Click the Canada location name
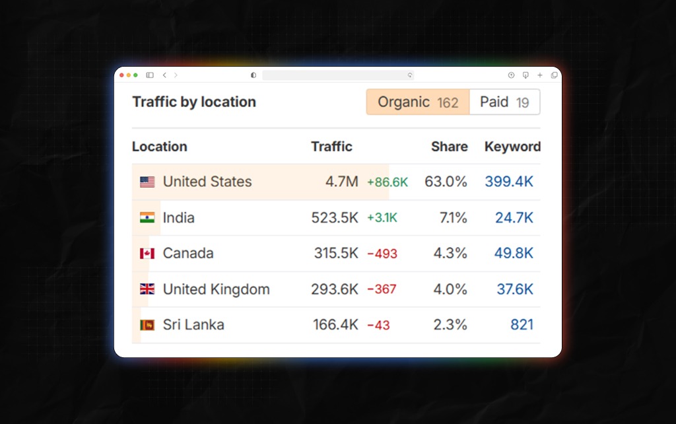Screen dimensions: 676x424 188,253
